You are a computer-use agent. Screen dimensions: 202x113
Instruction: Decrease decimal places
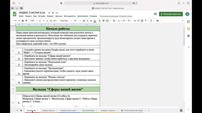[x=47, y=21]
